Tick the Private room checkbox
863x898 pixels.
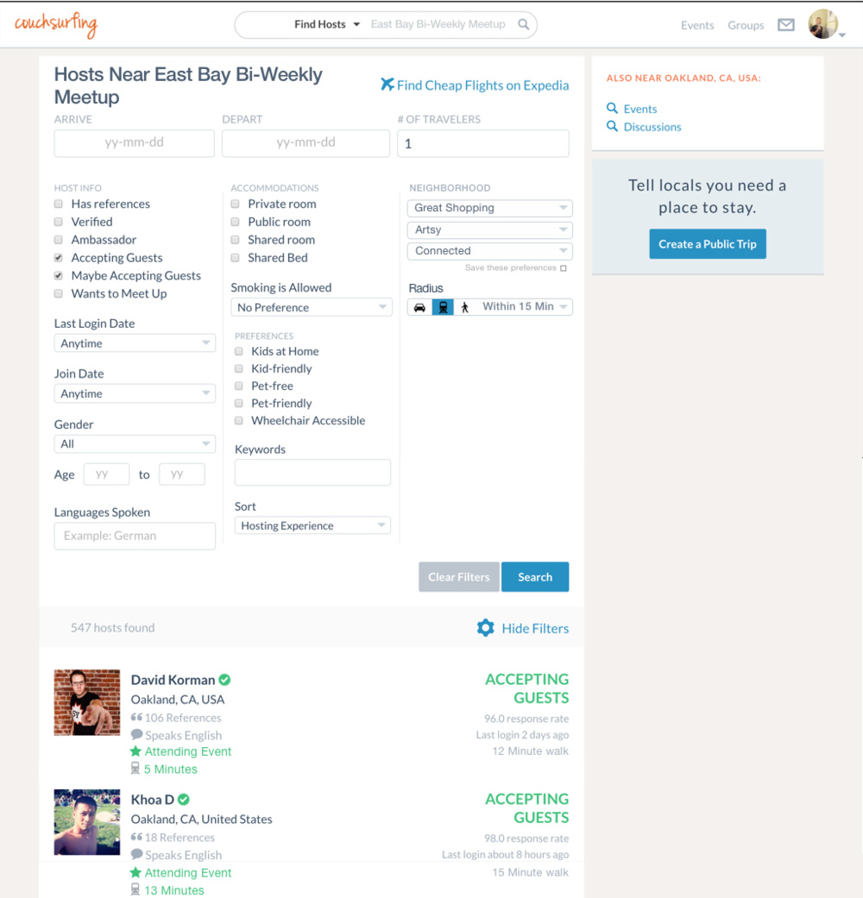click(235, 204)
